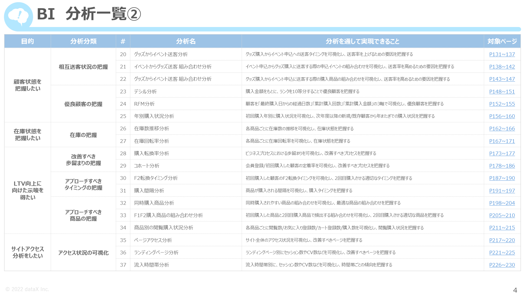Jump to P226~230 link

[x=502, y=265]
